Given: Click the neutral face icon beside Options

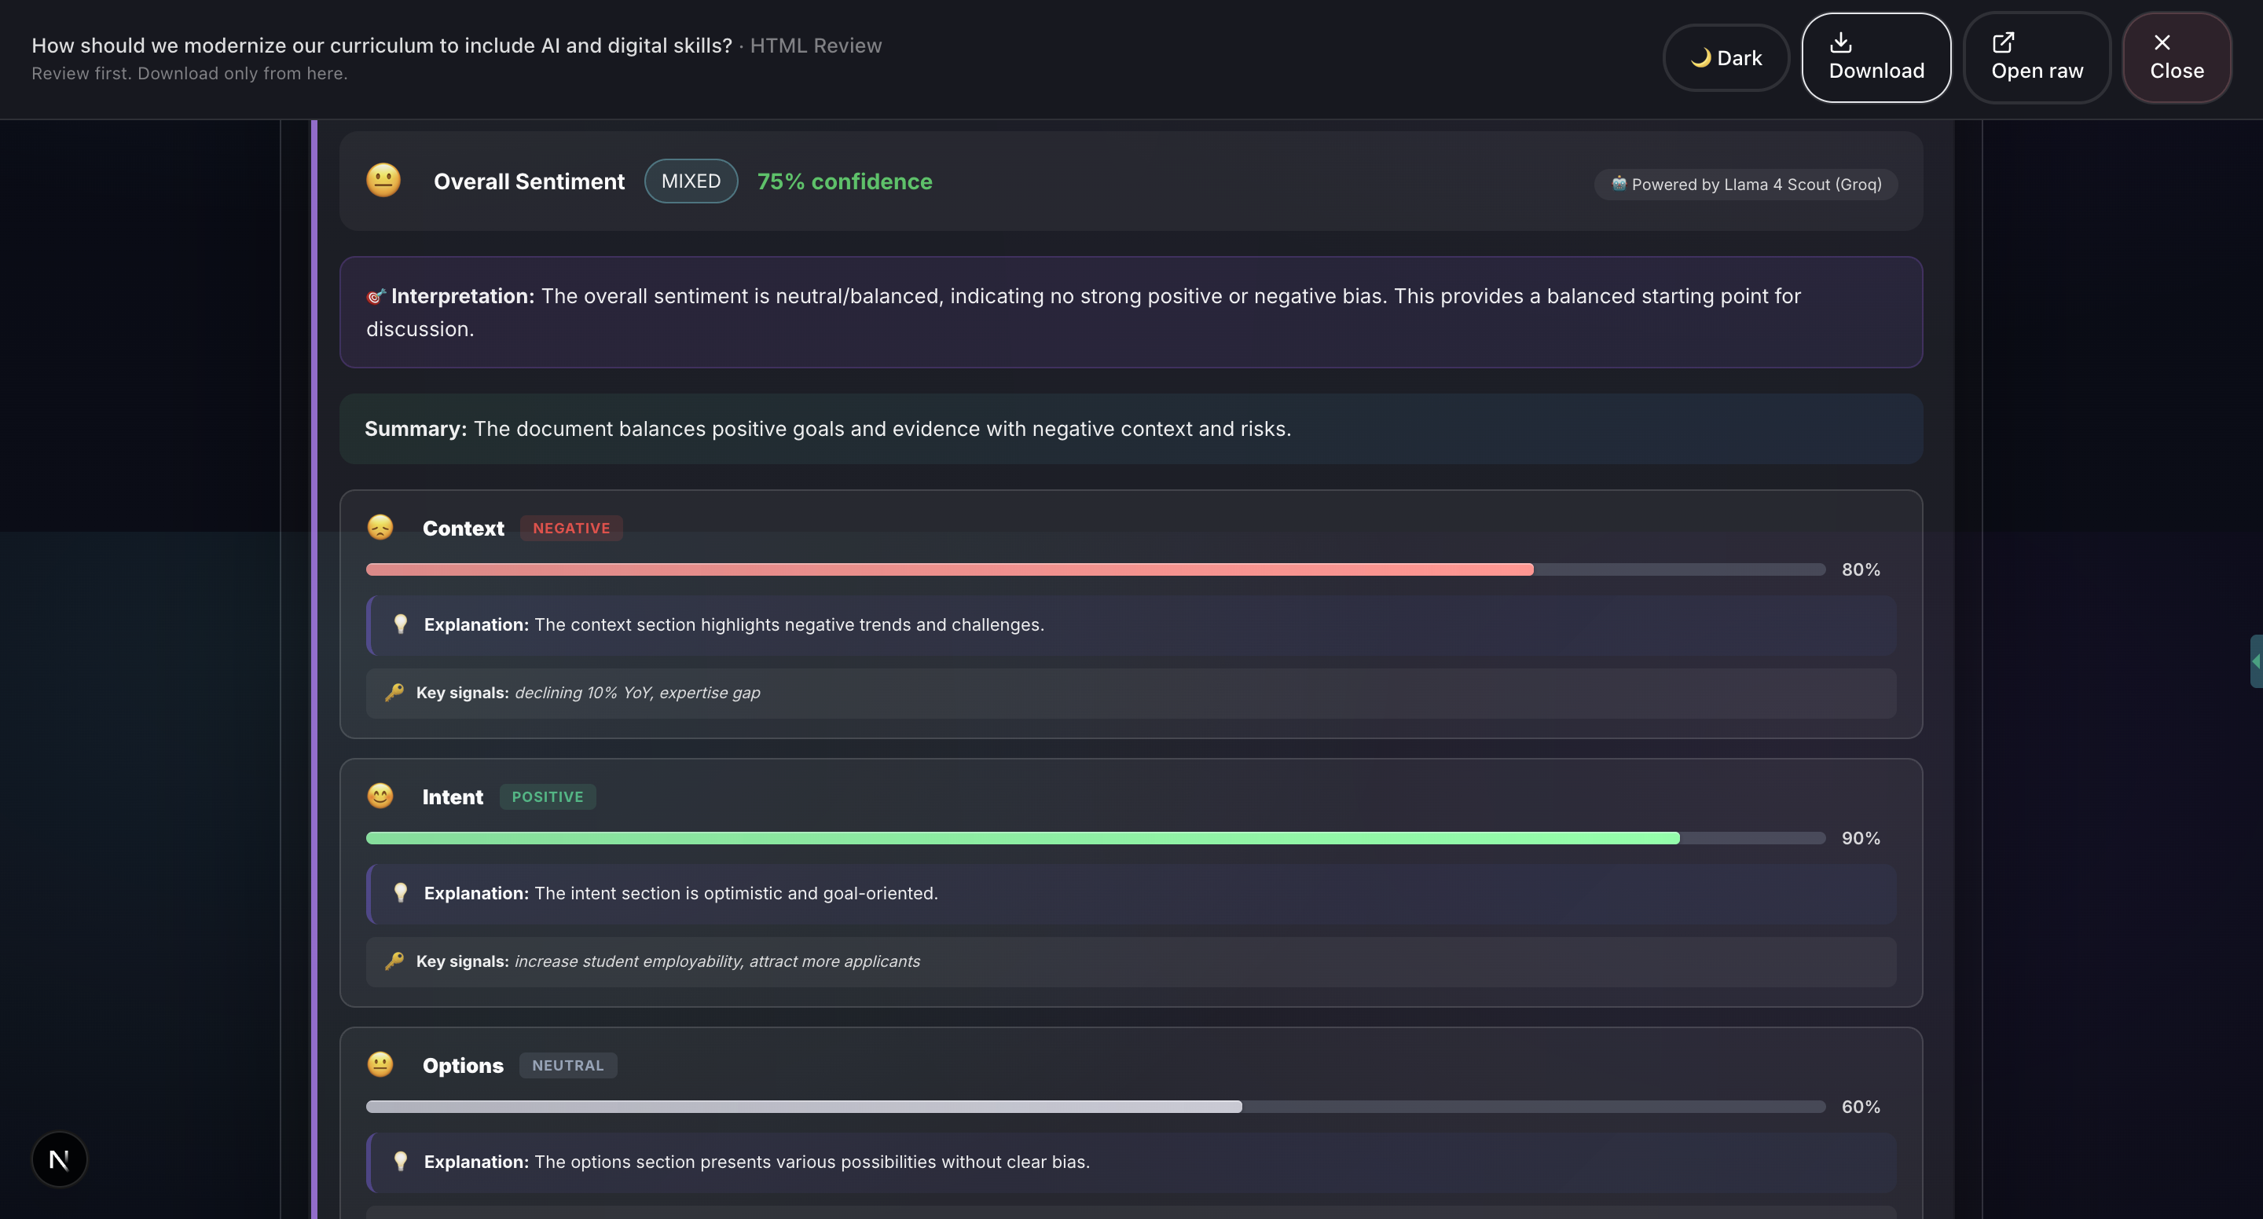Looking at the screenshot, I should click(x=380, y=1065).
